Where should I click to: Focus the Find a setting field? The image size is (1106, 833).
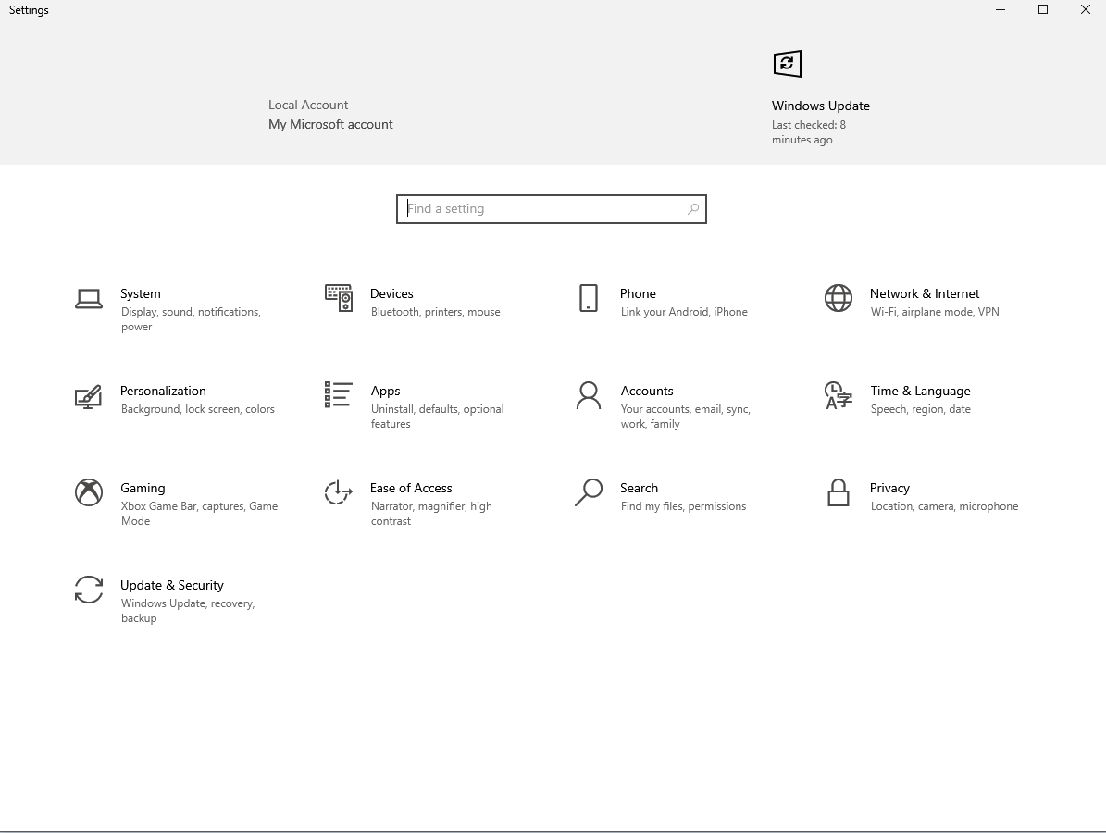coord(552,209)
